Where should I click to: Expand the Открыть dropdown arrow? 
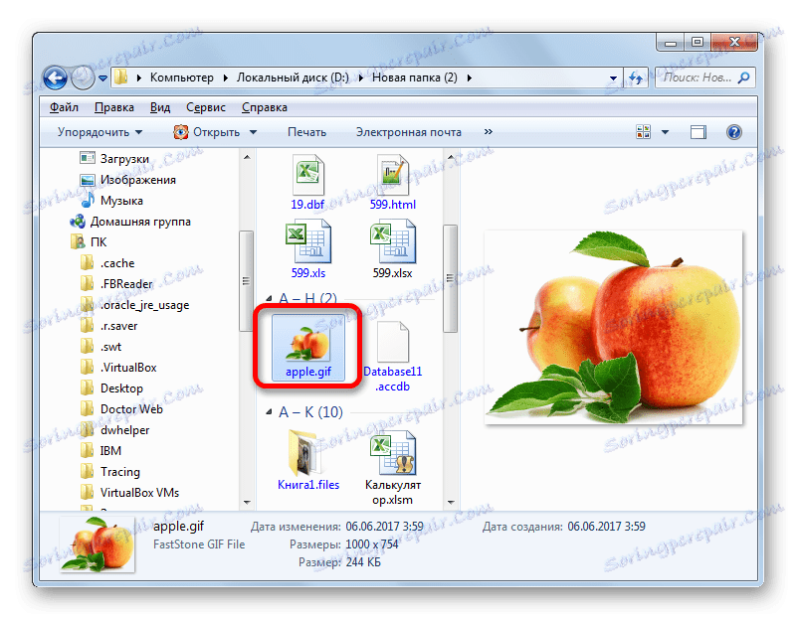[253, 132]
